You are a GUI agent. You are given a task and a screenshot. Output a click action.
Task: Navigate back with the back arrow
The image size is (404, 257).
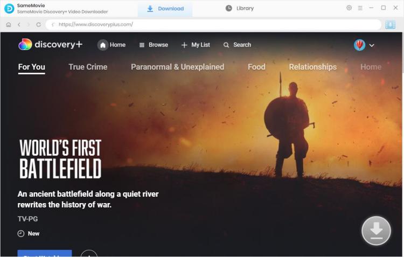(19, 25)
